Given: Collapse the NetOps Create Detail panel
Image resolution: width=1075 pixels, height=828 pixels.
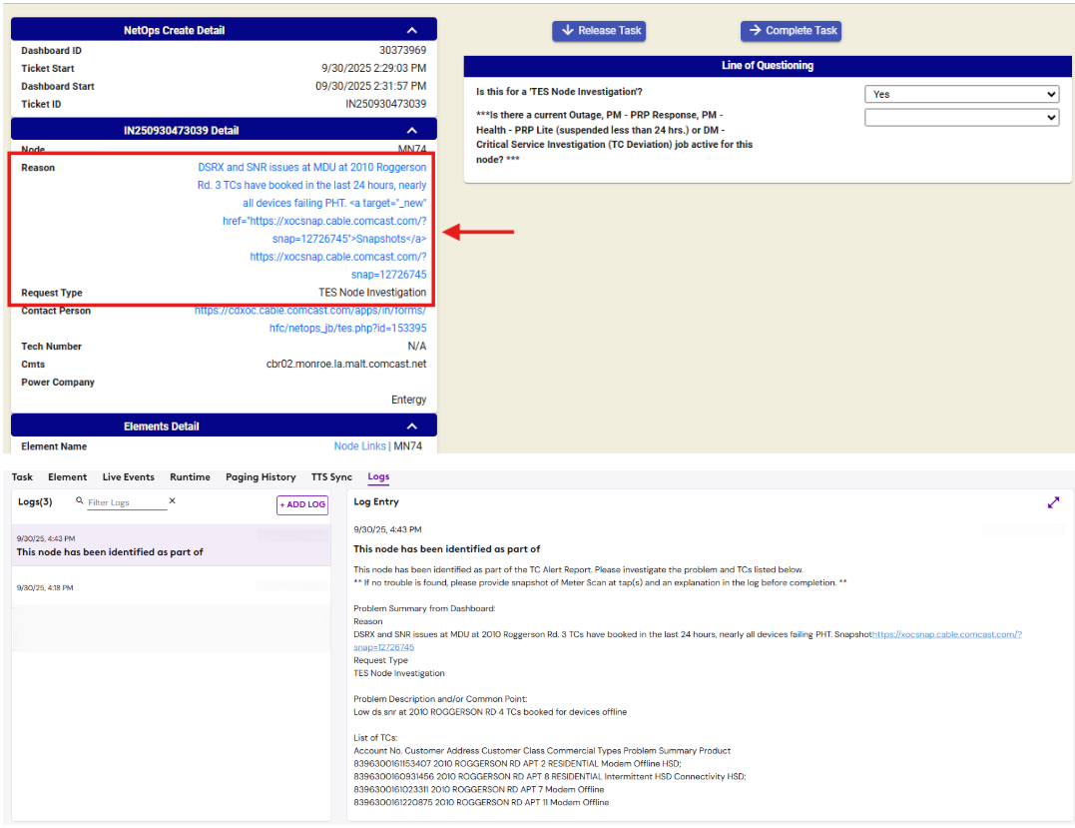Looking at the screenshot, I should click(x=412, y=31).
